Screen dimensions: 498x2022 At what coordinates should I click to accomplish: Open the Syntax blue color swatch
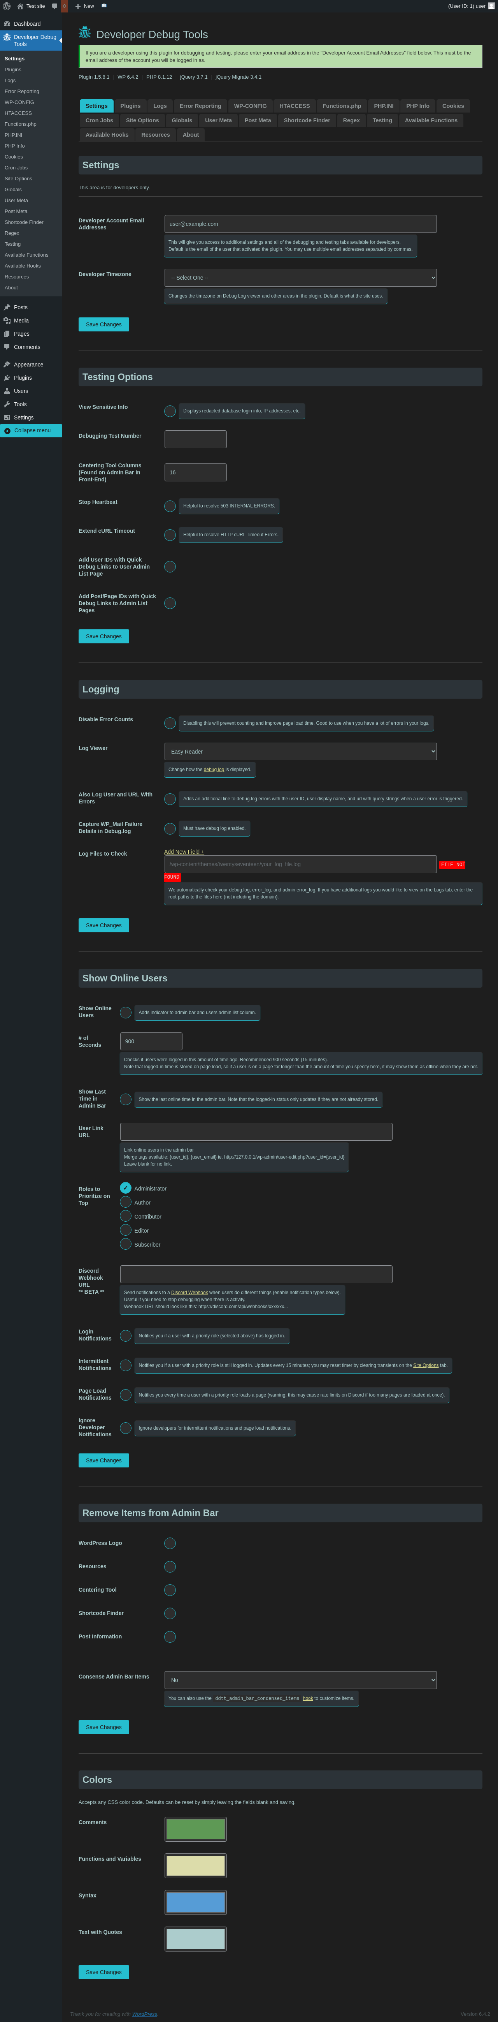195,1902
